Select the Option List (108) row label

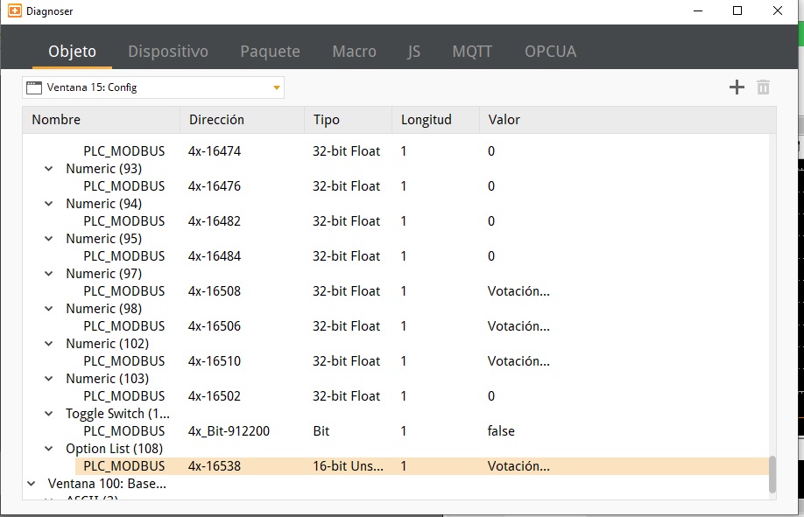click(115, 449)
